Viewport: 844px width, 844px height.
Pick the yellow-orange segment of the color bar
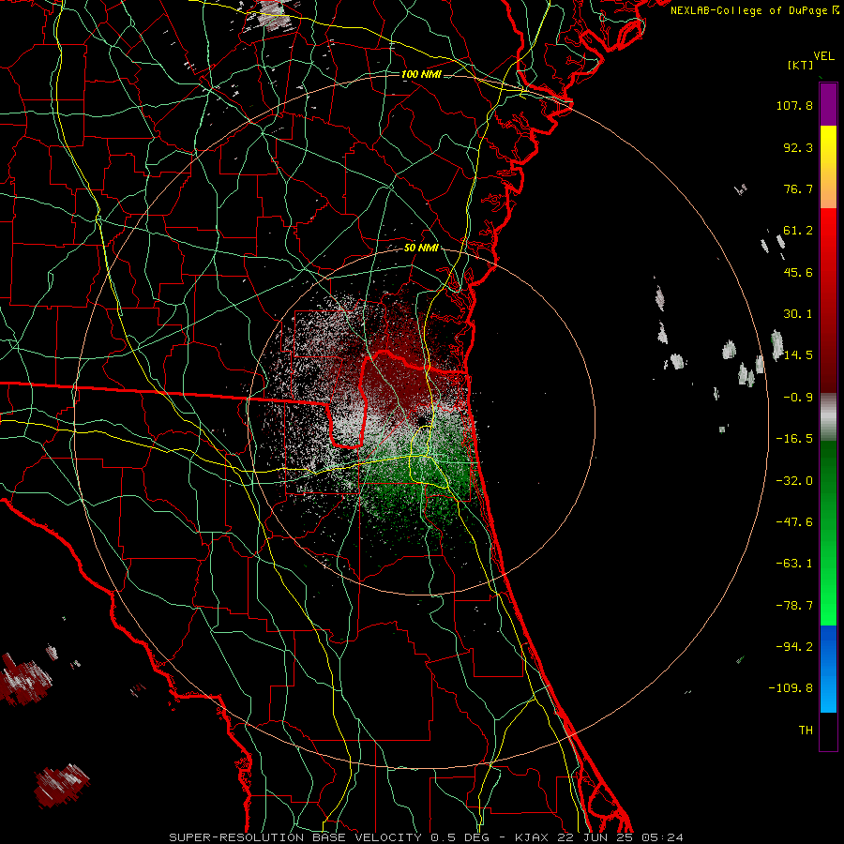pos(828,167)
